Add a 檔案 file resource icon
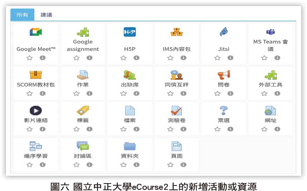This screenshot has height=191, width=307. 130,110
